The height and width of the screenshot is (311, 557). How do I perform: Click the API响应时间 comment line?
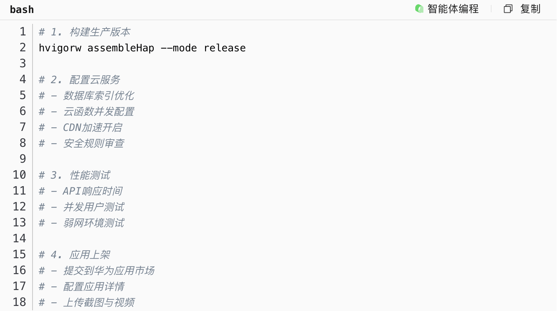(x=92, y=191)
